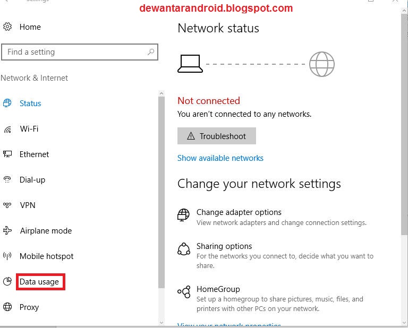Open the Wi-Fi settings page
Viewport: 408px width, 328px height.
pyautogui.click(x=29, y=128)
